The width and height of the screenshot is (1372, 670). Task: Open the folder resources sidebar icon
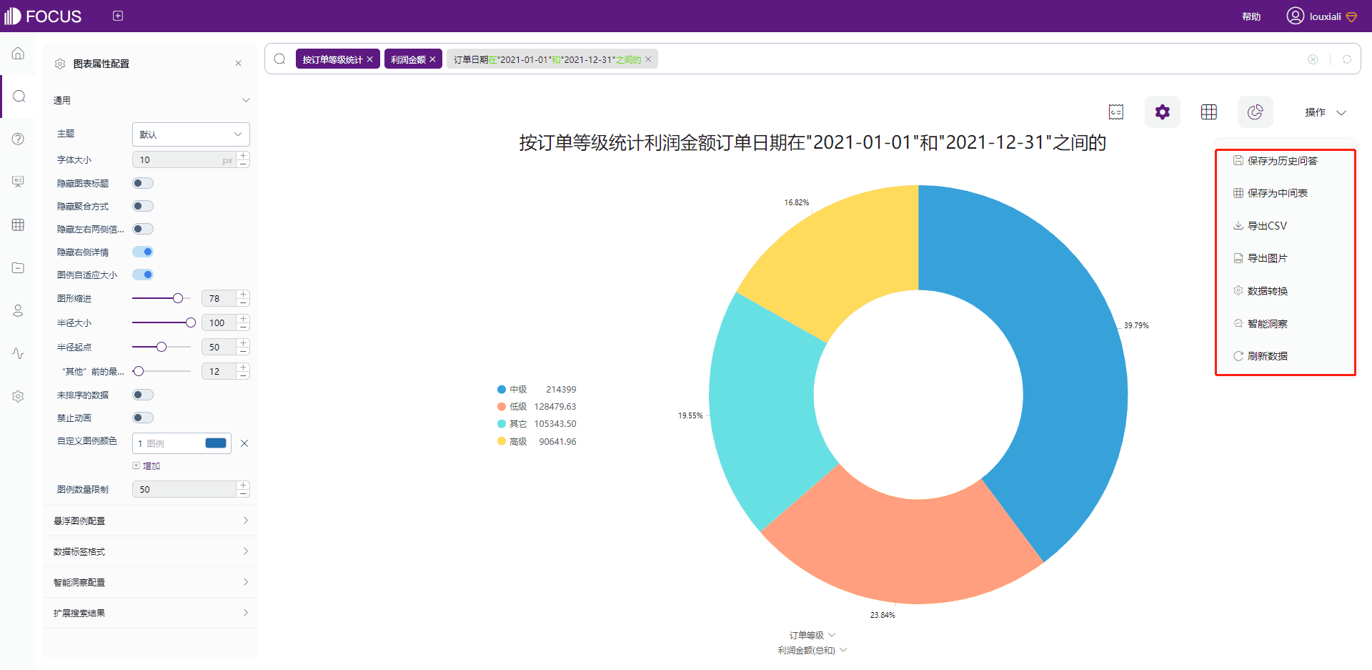click(19, 267)
